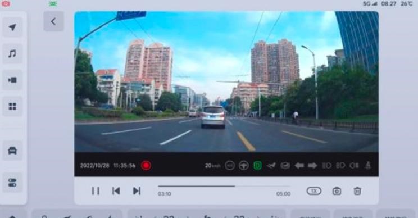Screen dimensions: 418x218
Task: Click the seatbelt status icon
Action: pos(367,166)
